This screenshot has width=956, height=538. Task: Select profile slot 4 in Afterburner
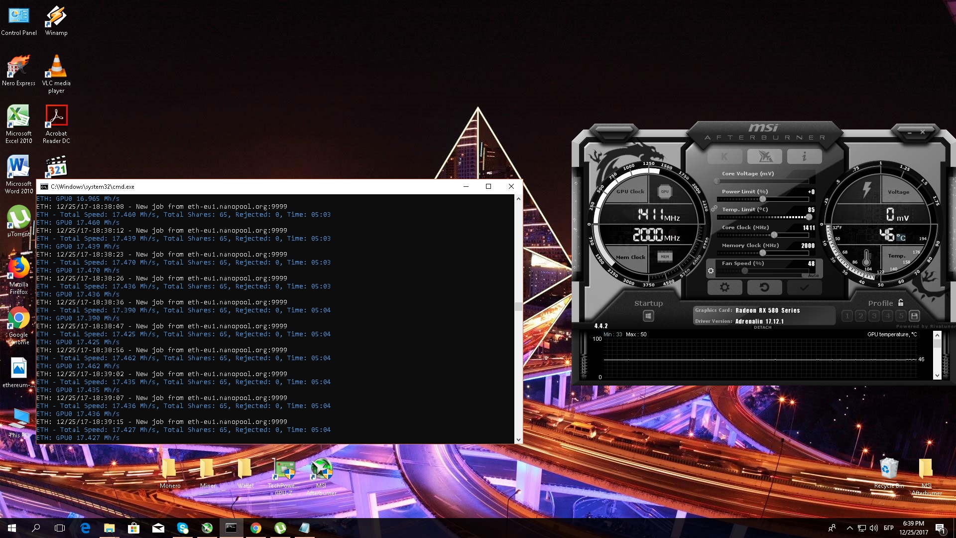(x=887, y=316)
